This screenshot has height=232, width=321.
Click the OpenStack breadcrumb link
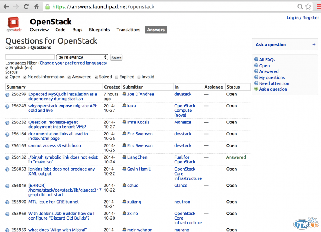tap(16, 48)
